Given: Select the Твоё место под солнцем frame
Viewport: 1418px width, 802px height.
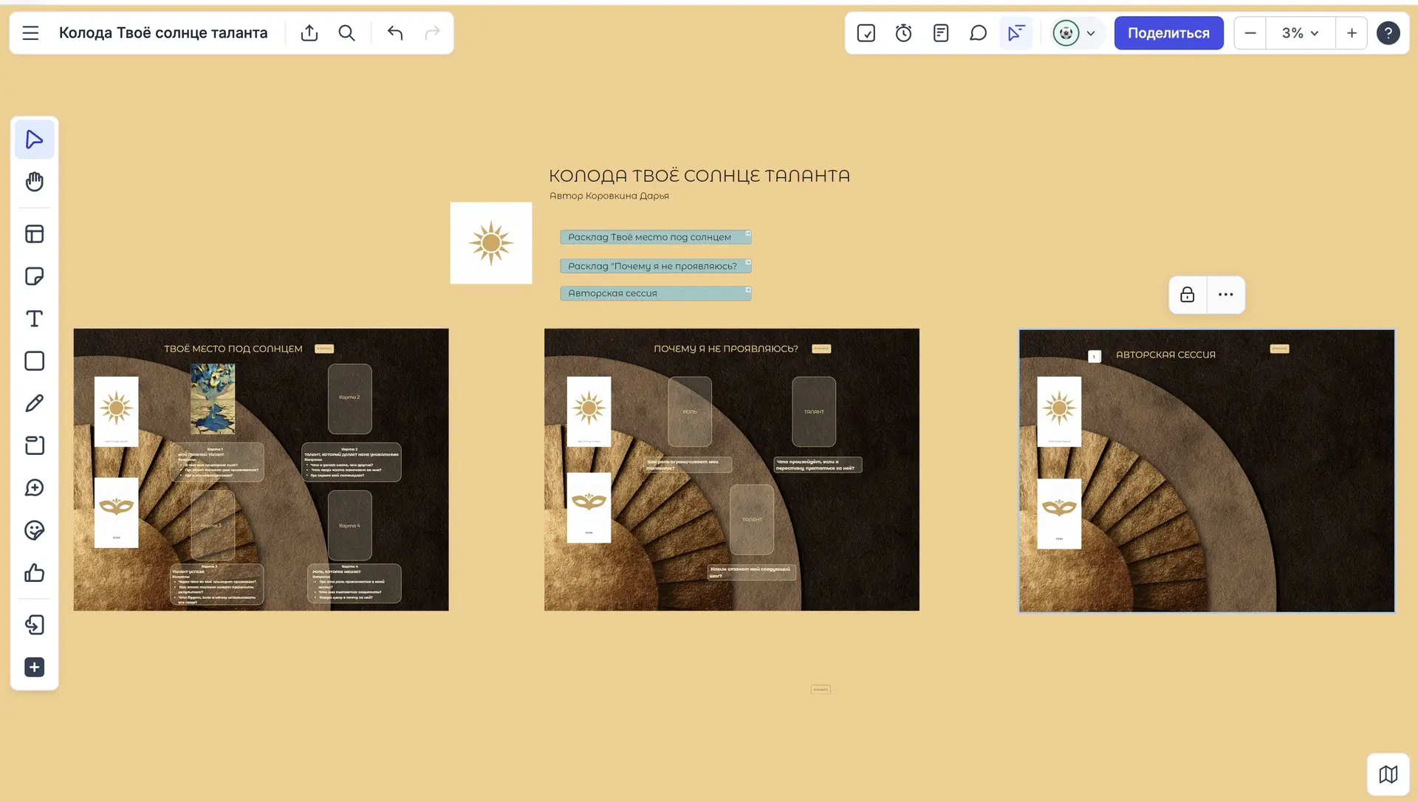Looking at the screenshot, I should click(x=261, y=470).
